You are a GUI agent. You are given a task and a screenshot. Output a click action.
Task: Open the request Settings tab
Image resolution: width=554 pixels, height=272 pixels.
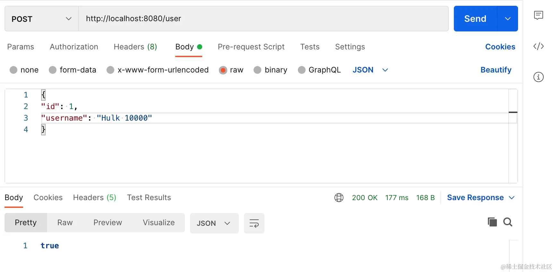point(350,47)
